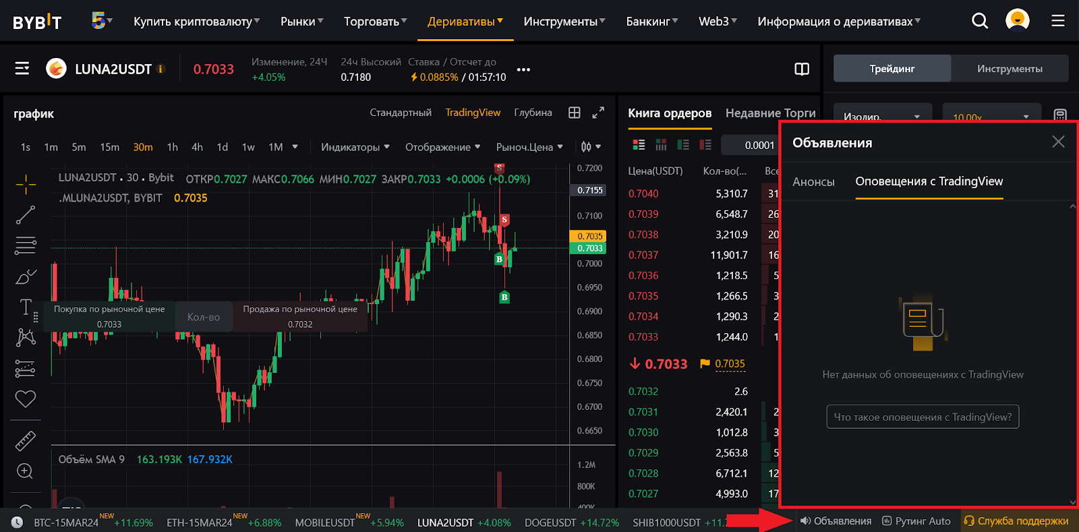Select the 1w timeframe
This screenshot has height=532, width=1079.
point(248,147)
